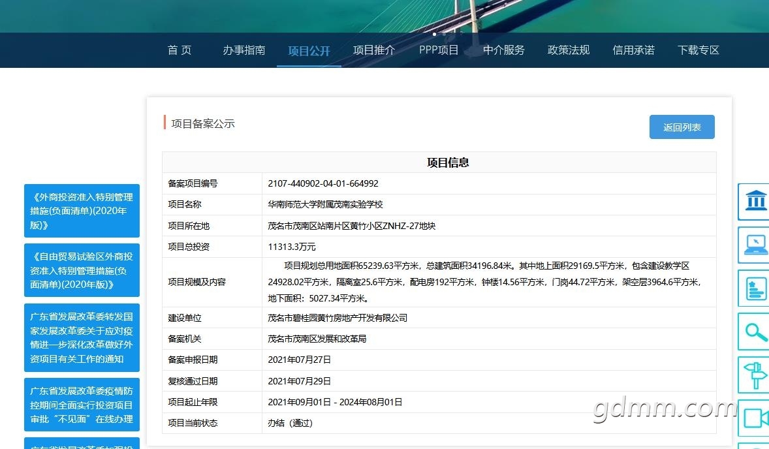Go to the 下载专区 section
The height and width of the screenshot is (449, 769).
[x=698, y=50]
